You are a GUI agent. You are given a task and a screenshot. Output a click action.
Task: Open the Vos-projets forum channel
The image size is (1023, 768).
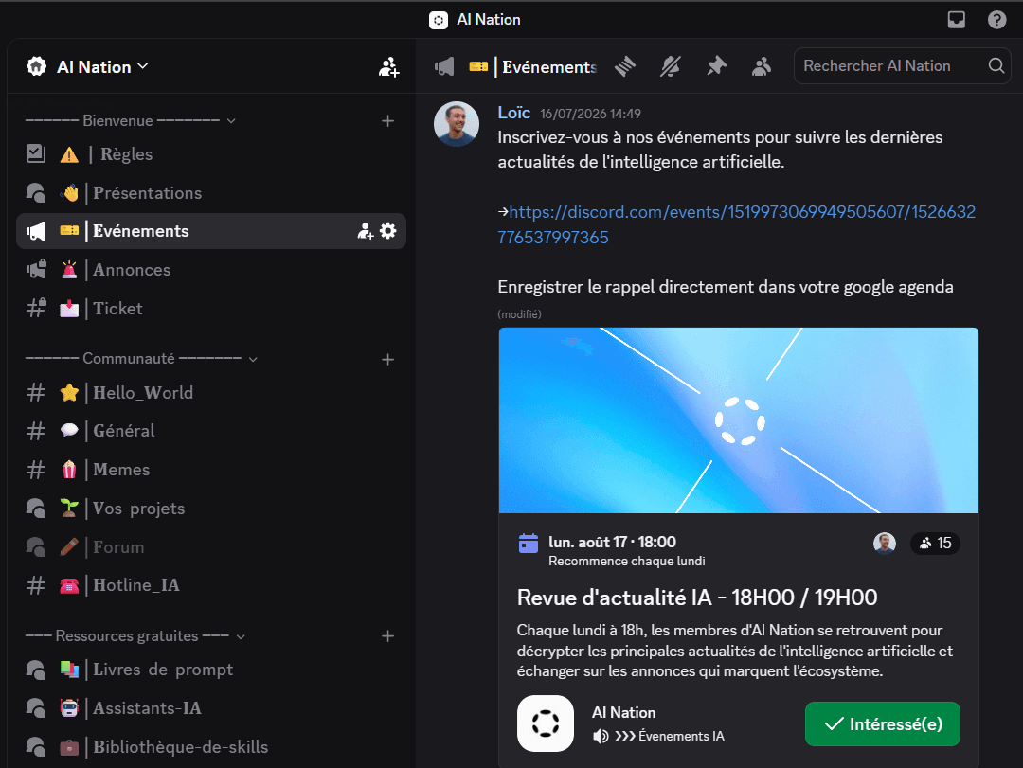[x=210, y=509]
